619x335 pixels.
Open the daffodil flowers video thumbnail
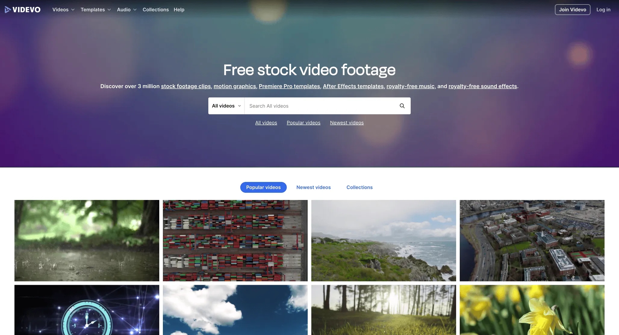pyautogui.click(x=532, y=310)
